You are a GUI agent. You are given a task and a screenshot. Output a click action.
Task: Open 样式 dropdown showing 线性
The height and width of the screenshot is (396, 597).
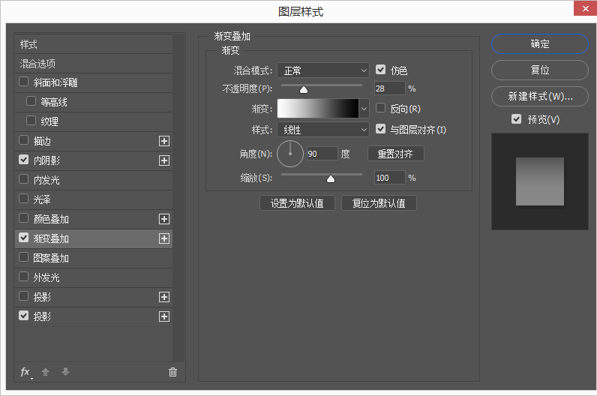click(322, 130)
